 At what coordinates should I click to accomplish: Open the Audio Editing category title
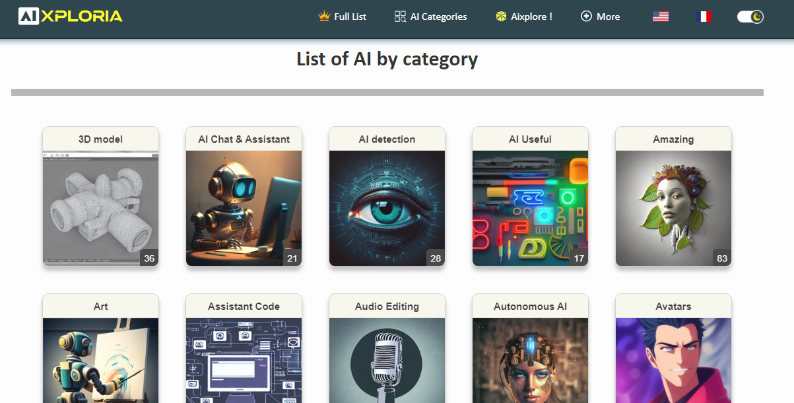click(387, 306)
